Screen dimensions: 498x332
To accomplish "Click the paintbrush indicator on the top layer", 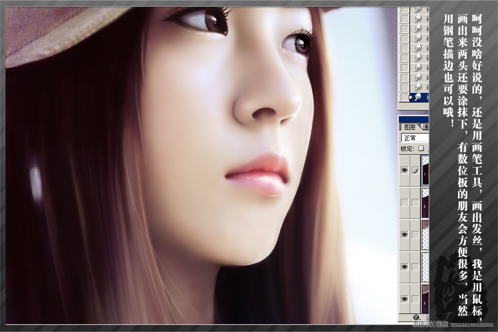I will click(x=415, y=170).
